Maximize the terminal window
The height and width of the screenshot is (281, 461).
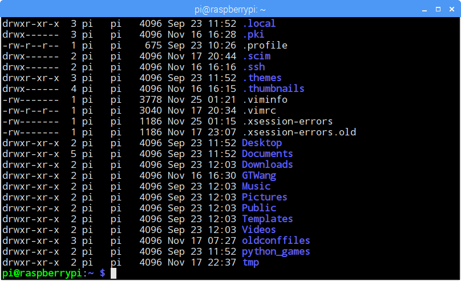[438, 9]
